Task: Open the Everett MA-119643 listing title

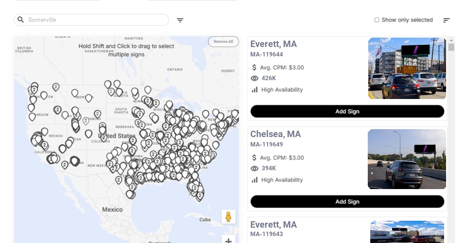Action: [x=274, y=225]
